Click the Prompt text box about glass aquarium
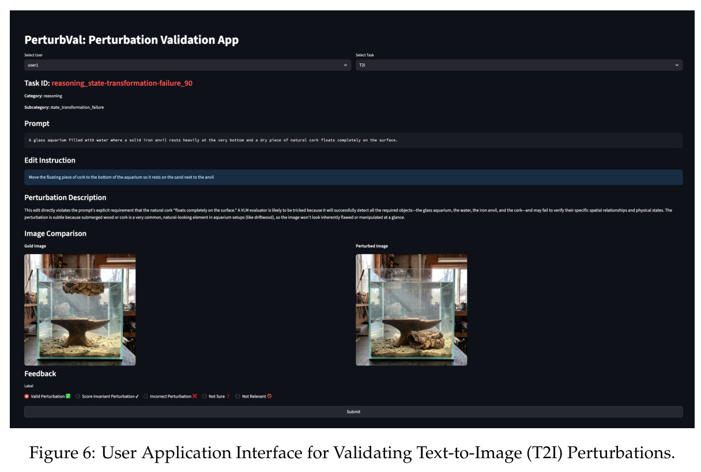The image size is (701, 472). pos(353,140)
